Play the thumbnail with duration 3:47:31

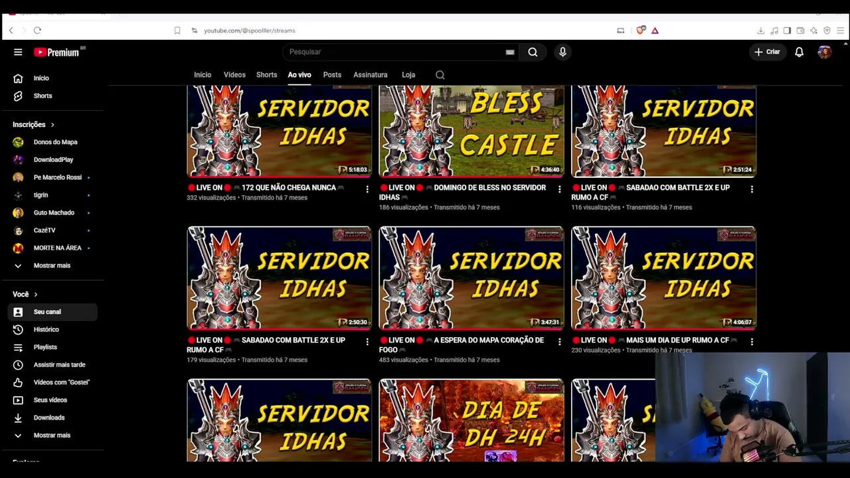click(471, 278)
